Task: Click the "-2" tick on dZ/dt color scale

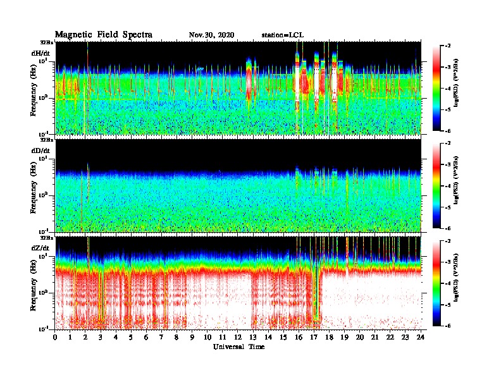Action: point(448,241)
